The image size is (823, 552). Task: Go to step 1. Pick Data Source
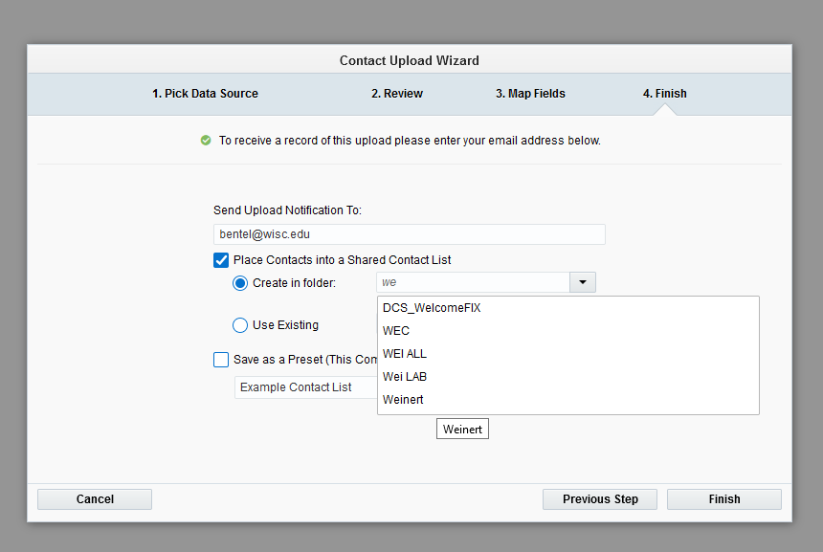(205, 94)
